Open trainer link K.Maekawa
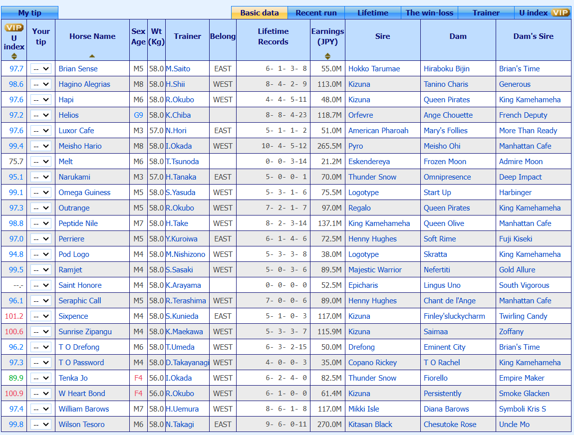Viewport: 574px width, 435px height. 184,331
